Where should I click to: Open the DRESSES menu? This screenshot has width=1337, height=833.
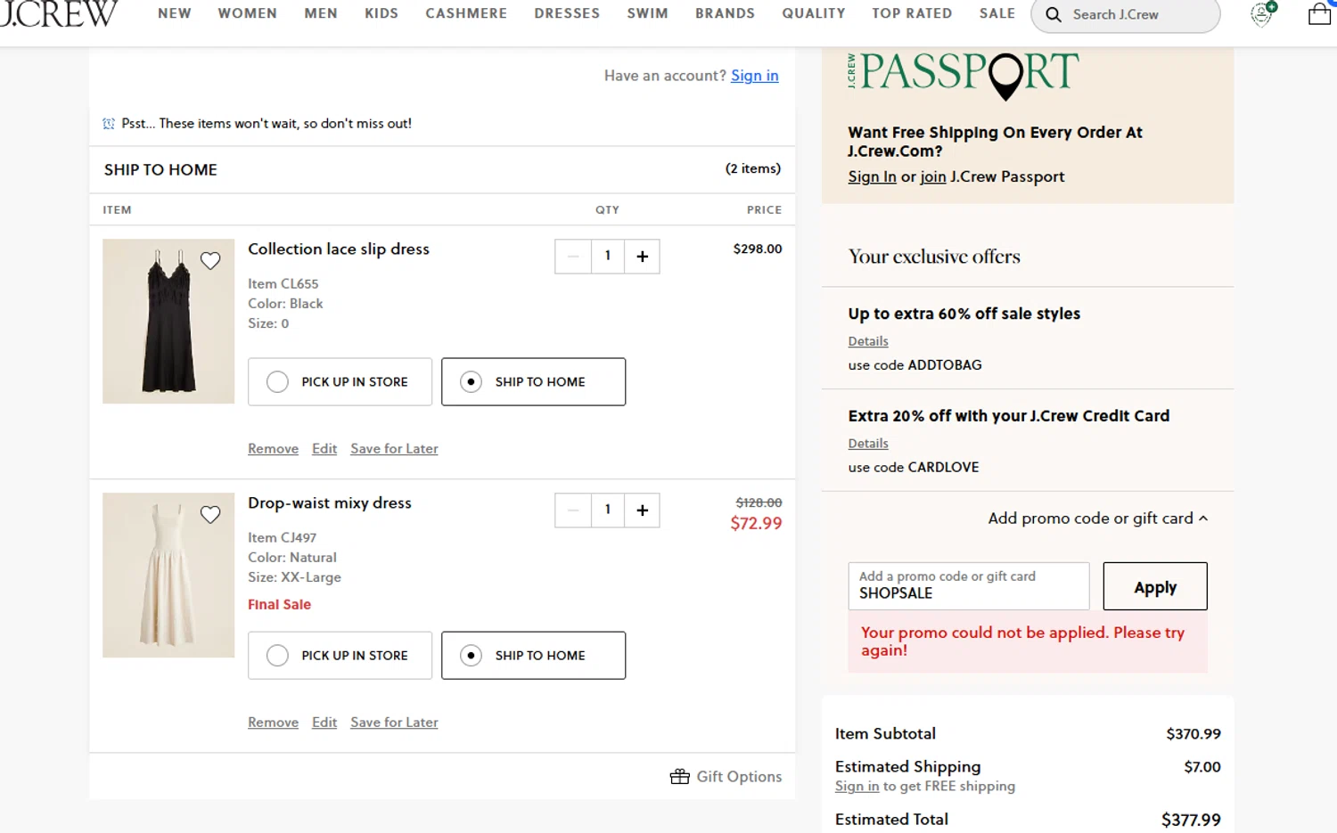tap(567, 13)
